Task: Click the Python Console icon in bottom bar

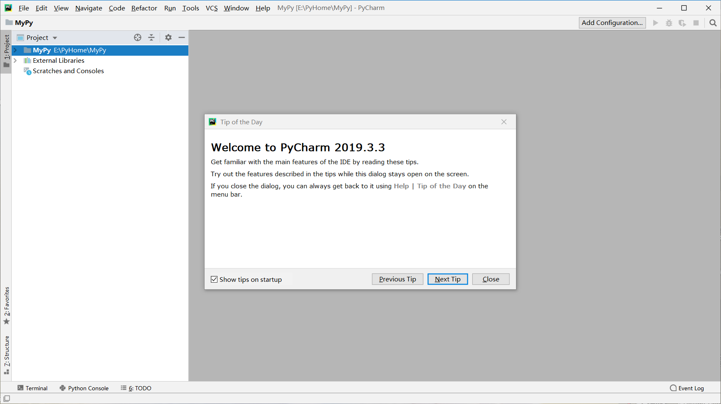Action: (63, 388)
